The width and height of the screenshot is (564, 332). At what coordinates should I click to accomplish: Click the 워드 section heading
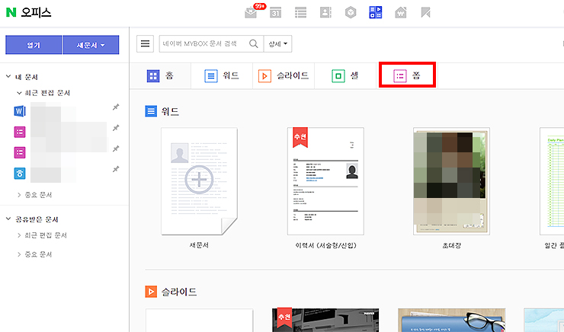click(x=170, y=111)
